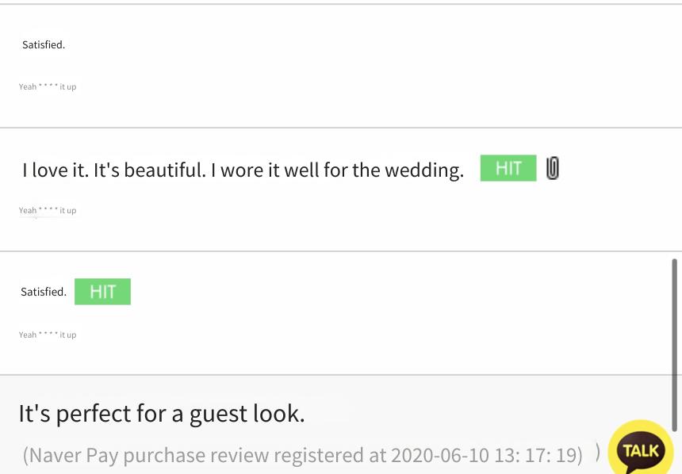Click the 2020-06-10 13:17:19 timestamp

tap(486, 455)
